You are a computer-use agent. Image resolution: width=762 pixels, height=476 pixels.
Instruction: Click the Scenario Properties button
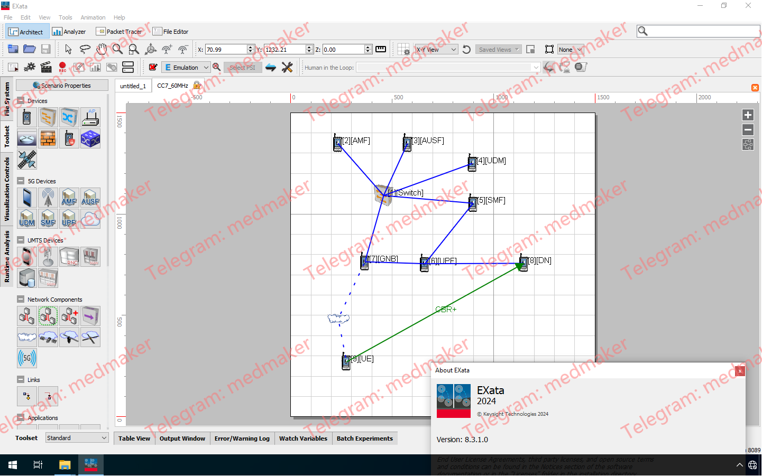click(x=61, y=85)
